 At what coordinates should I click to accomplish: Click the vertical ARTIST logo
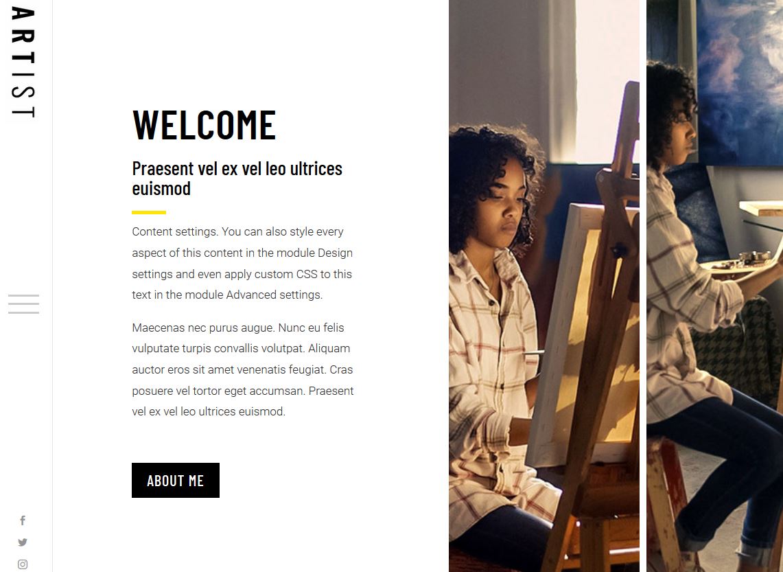click(x=23, y=62)
